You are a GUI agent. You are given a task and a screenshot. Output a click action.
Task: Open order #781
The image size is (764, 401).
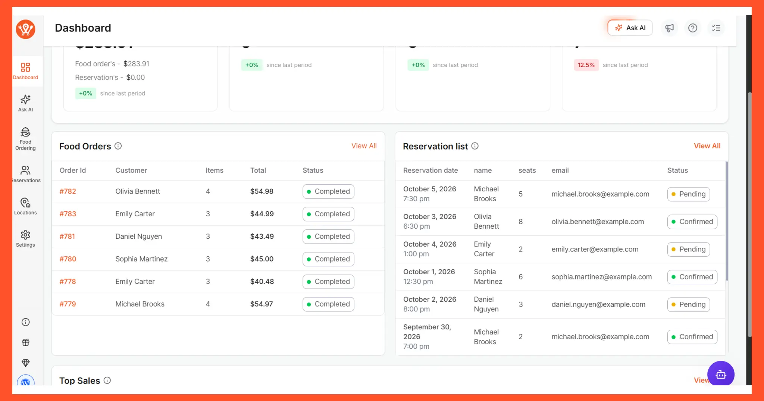[67, 236]
